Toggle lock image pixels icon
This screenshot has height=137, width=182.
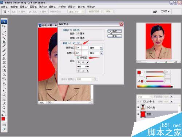(x=147, y=101)
